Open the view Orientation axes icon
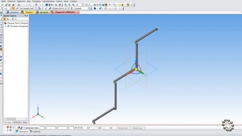The height and width of the screenshot is (136, 242). click(90, 5)
